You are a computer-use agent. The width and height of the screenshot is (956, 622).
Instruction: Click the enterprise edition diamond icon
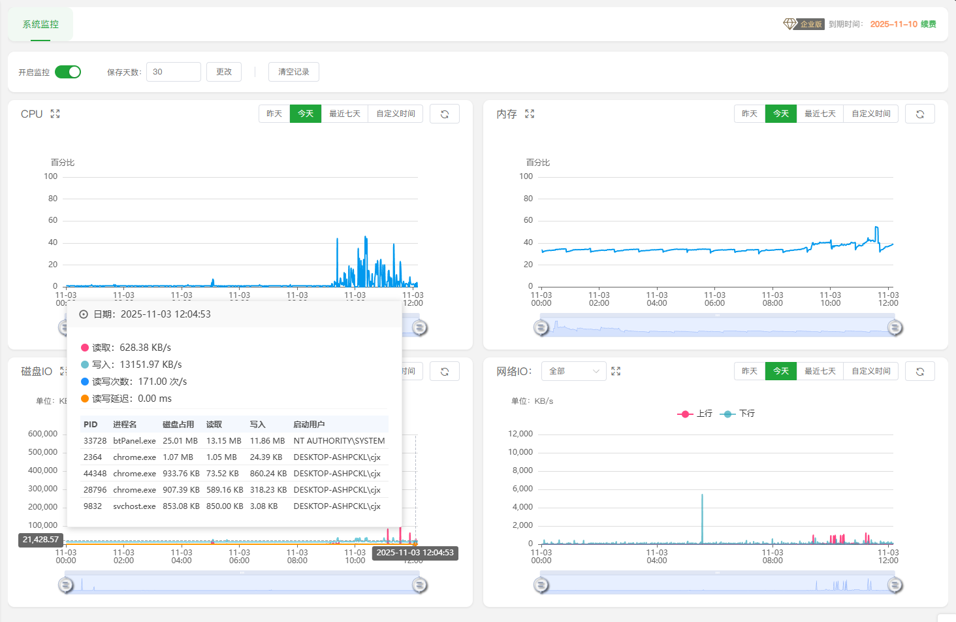[x=790, y=24]
